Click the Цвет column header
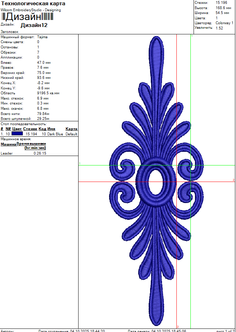The image size is (236, 332). 17,129
